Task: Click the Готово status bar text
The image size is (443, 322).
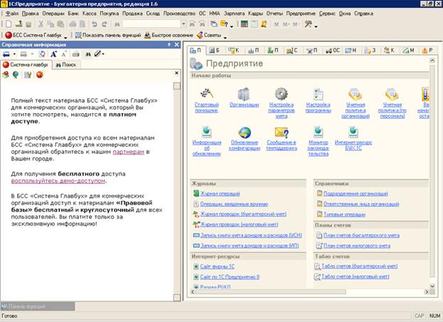Action: coord(9,316)
